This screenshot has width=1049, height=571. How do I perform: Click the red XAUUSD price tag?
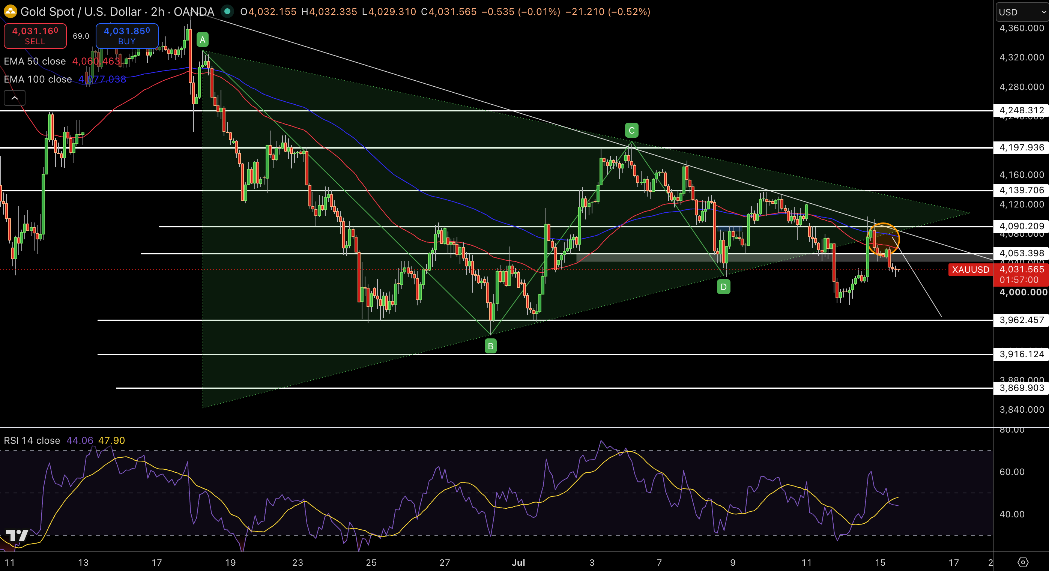971,270
